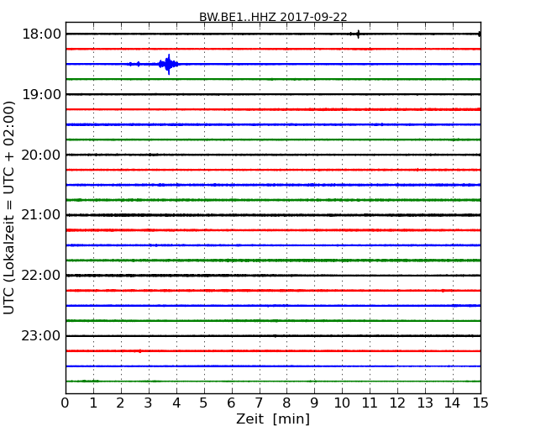
Task: Click the small black spike on the 18:00 trace
Action: 358,34
